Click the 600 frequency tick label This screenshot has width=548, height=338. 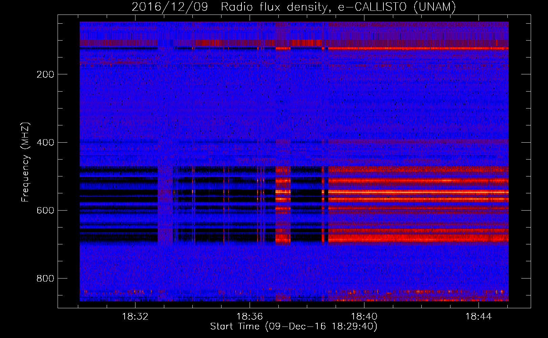point(45,210)
